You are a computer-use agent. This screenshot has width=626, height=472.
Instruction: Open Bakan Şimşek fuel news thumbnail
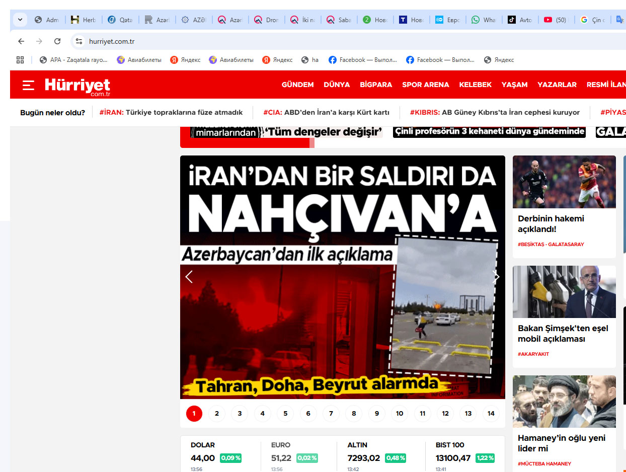pyautogui.click(x=564, y=292)
